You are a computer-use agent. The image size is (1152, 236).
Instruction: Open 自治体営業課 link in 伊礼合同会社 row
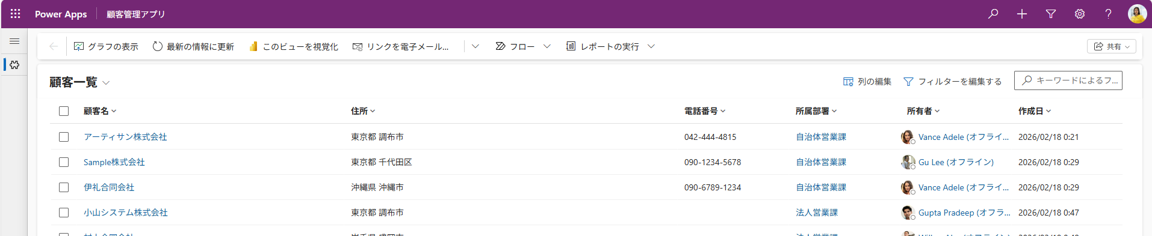pos(821,187)
